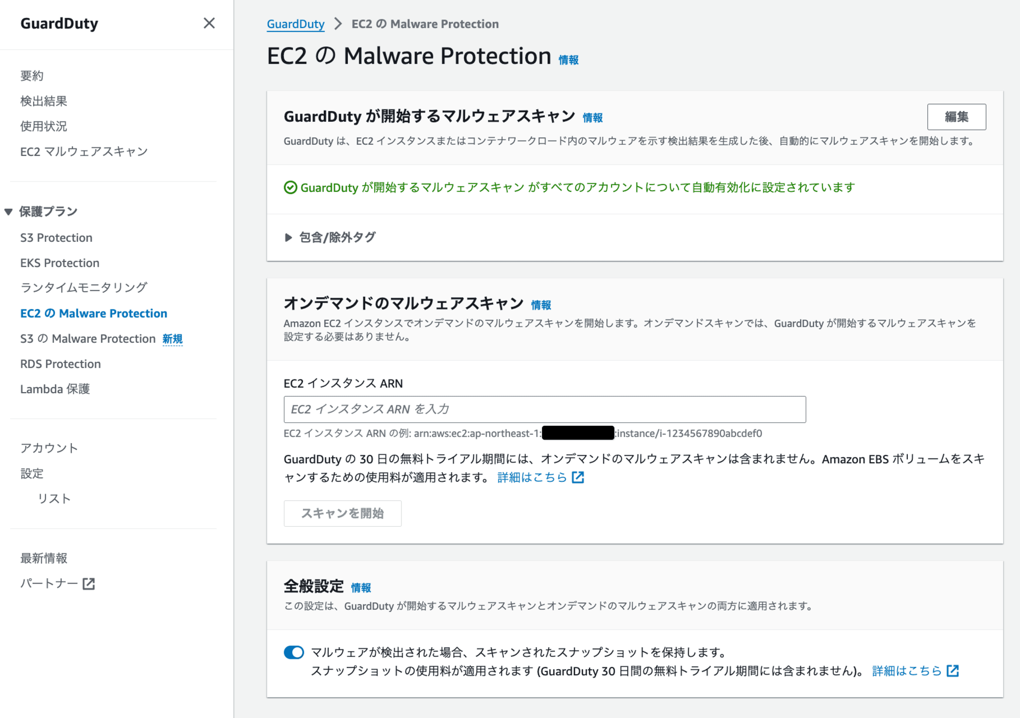This screenshot has height=718, width=1020.
Task: Open RDS Protection page
Action: (61, 364)
